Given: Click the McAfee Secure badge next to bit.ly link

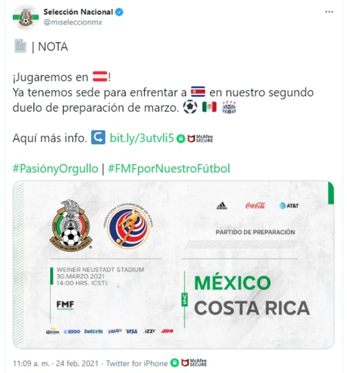Looking at the screenshot, I should click(200, 139).
